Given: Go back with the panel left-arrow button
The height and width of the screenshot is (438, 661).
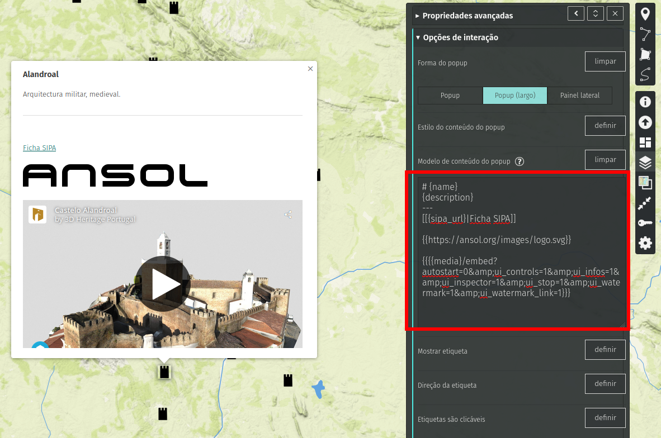Looking at the screenshot, I should click(x=576, y=13).
